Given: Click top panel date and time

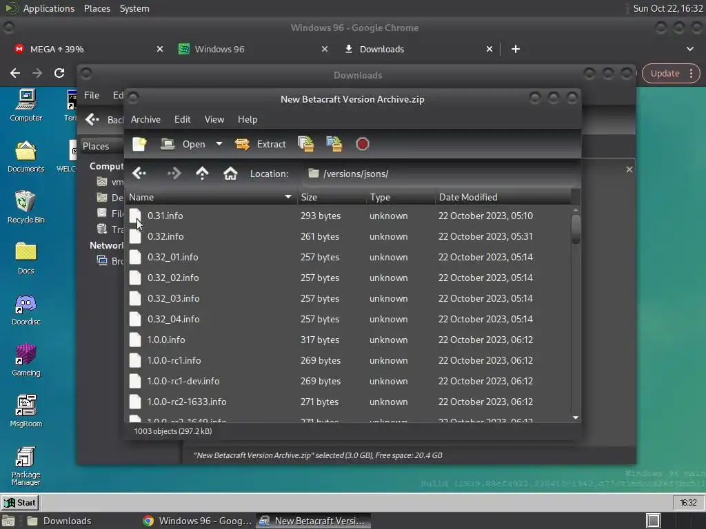Looking at the screenshot, I should 668,8.
